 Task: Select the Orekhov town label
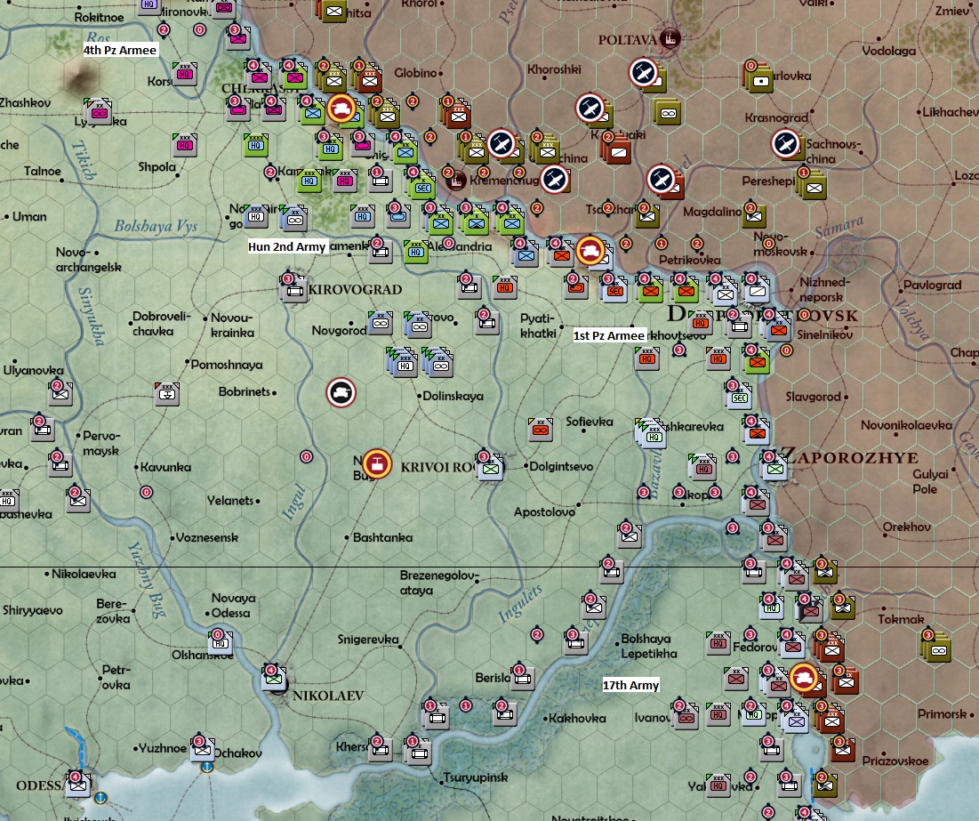(x=907, y=527)
